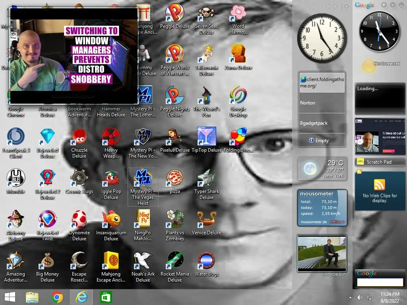Open File Explorer from the taskbar

32,297
